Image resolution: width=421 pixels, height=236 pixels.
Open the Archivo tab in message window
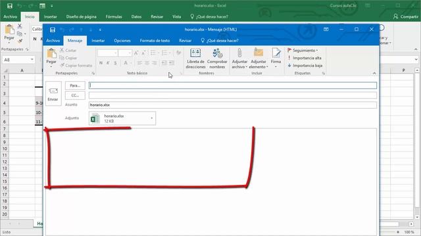[53, 41]
